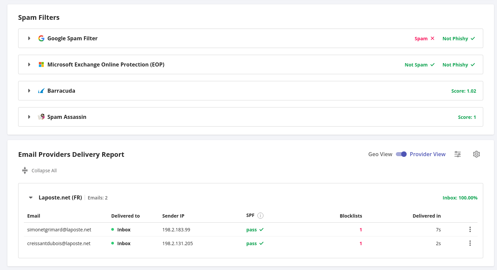
Task: Click the Emails: 2 count label
Action: coord(97,198)
